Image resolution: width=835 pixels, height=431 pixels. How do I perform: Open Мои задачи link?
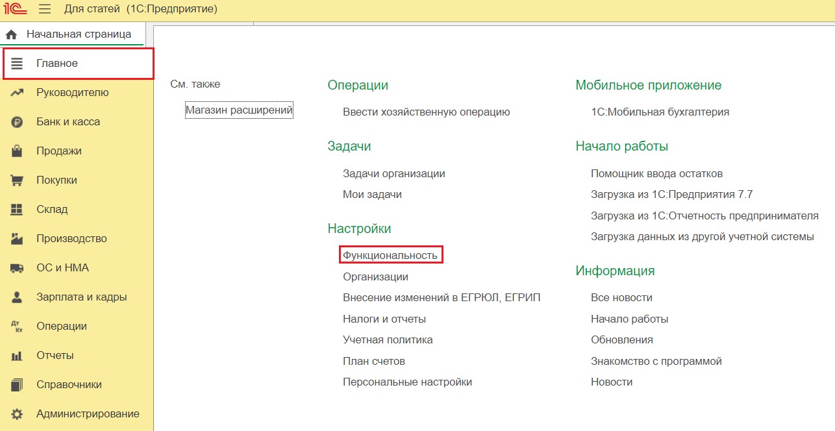(x=373, y=194)
